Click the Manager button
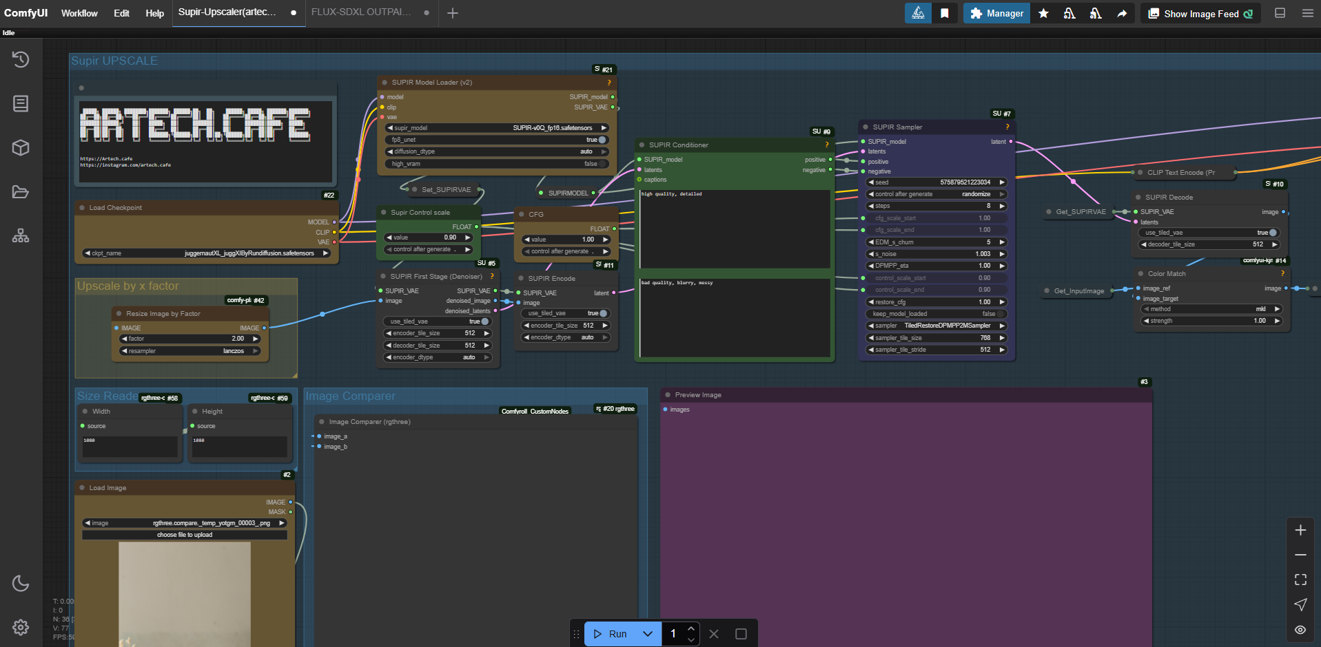This screenshot has width=1321, height=647. point(996,13)
